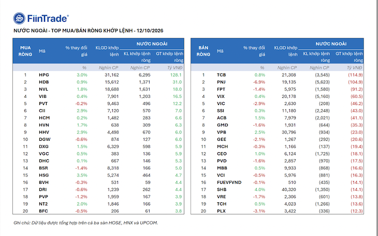Click TCB net value (114.9)

tap(355, 75)
